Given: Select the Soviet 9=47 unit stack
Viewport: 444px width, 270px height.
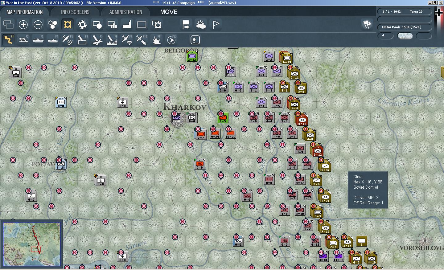Looking at the screenshot, I should coord(325,166).
